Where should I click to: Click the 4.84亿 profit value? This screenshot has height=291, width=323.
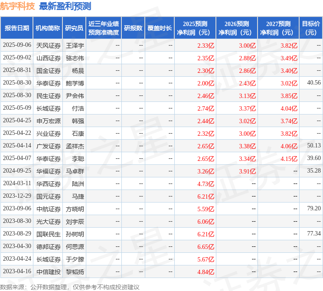pos(206,272)
